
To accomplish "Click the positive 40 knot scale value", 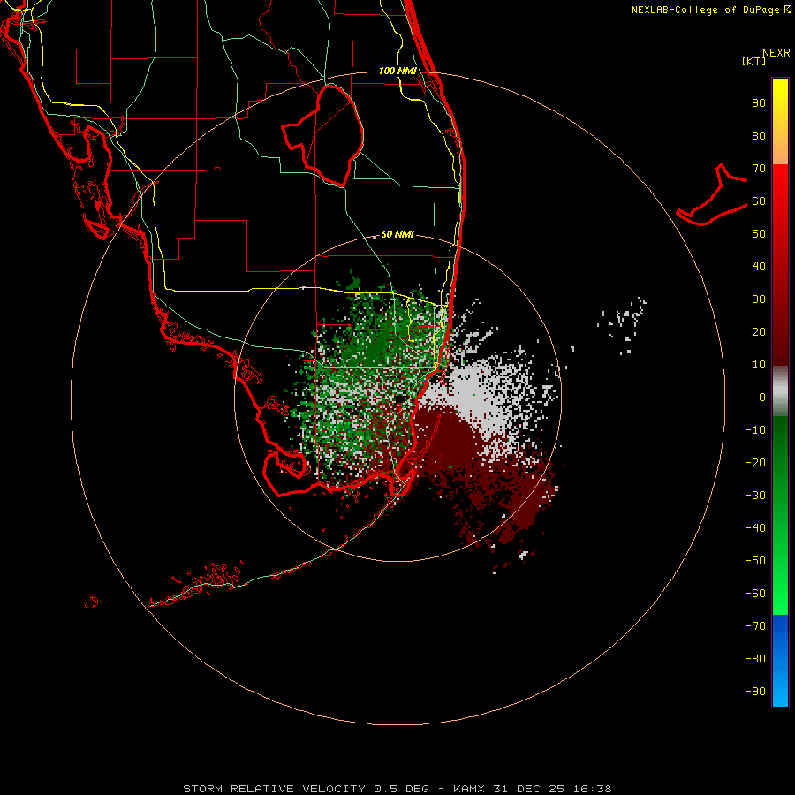I will pos(759,266).
